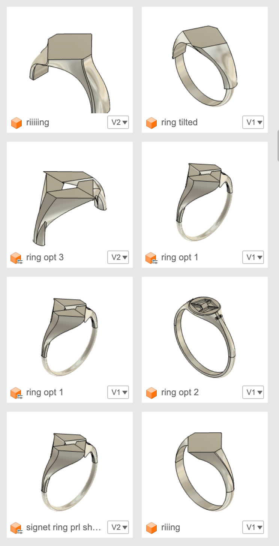Open the V2 version dropdown for signet ring prl
Screen dimensions: 279x546
118,527
